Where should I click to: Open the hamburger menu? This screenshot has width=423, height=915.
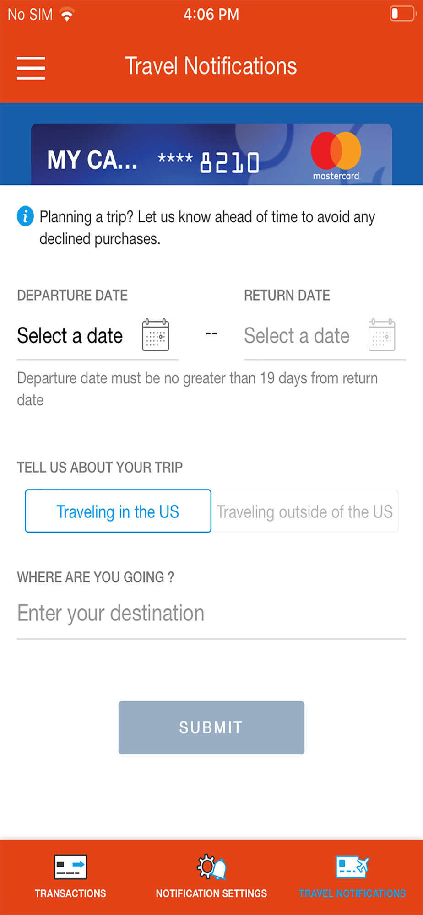(31, 68)
